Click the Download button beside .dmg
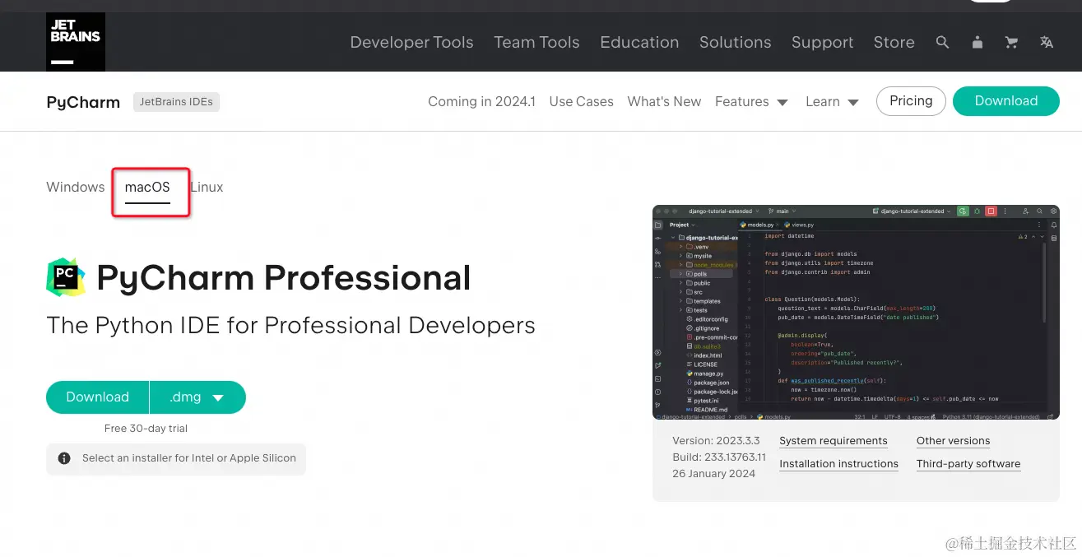The image size is (1082, 557). (97, 397)
